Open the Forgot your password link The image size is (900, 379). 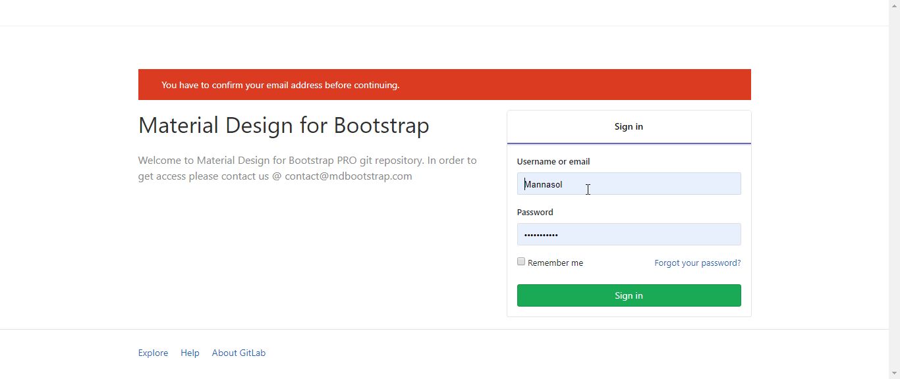697,263
